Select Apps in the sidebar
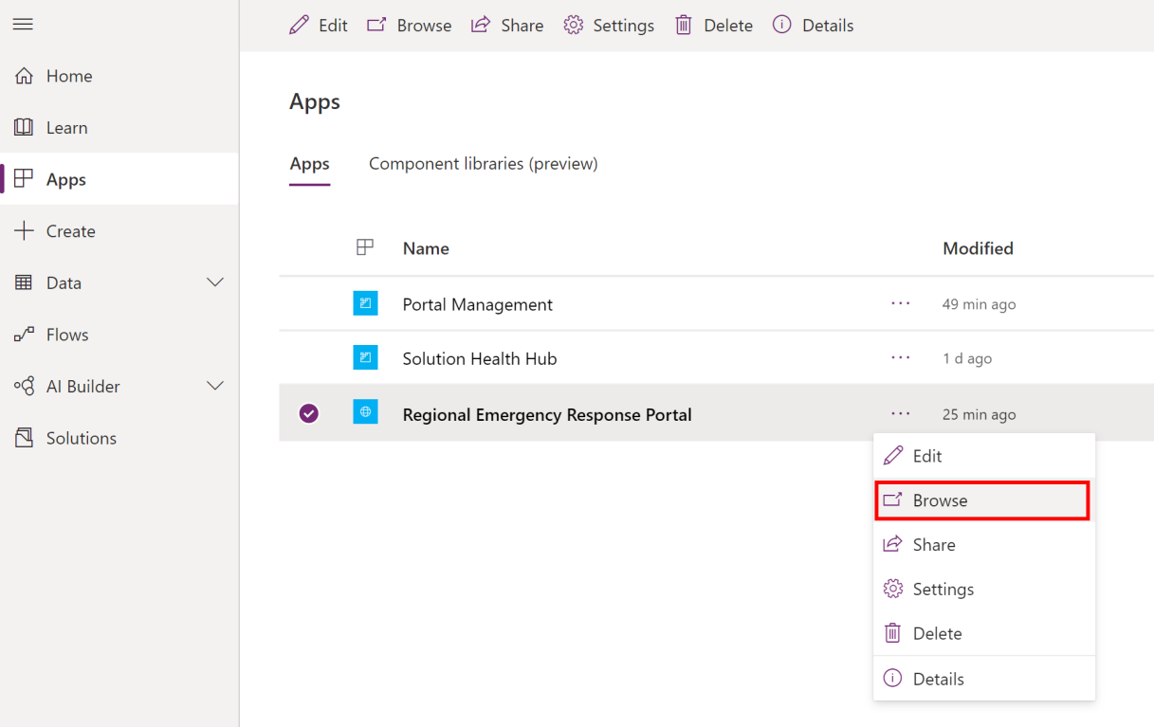Screen dimensions: 1154x727 click(119, 179)
